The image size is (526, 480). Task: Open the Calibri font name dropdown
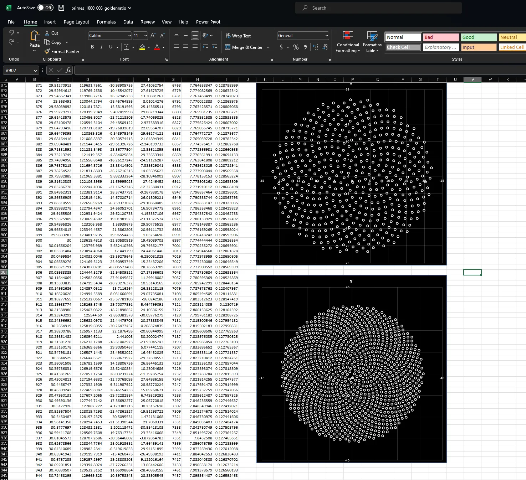click(129, 36)
